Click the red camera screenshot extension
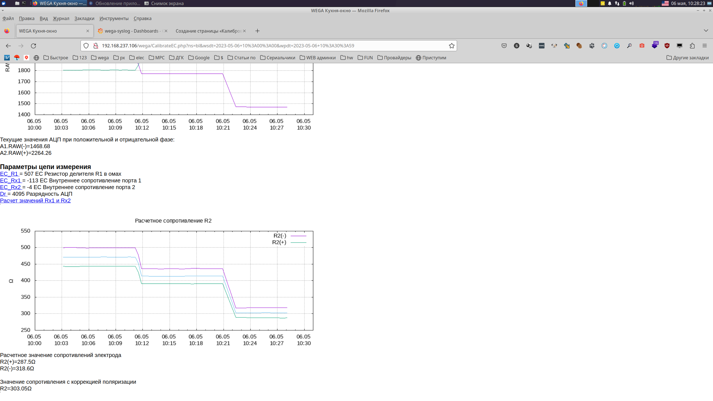This screenshot has width=713, height=401. tap(642, 46)
